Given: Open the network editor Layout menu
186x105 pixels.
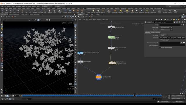Looking at the screenshot, I should coord(99,20).
